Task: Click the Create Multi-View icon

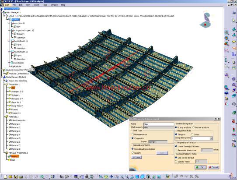Action: 137,176
